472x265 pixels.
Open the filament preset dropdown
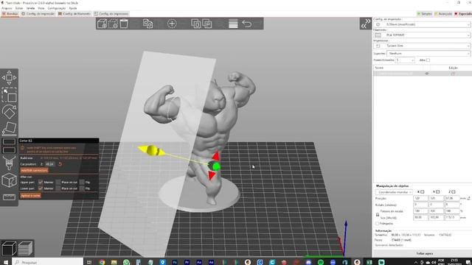tap(422, 35)
